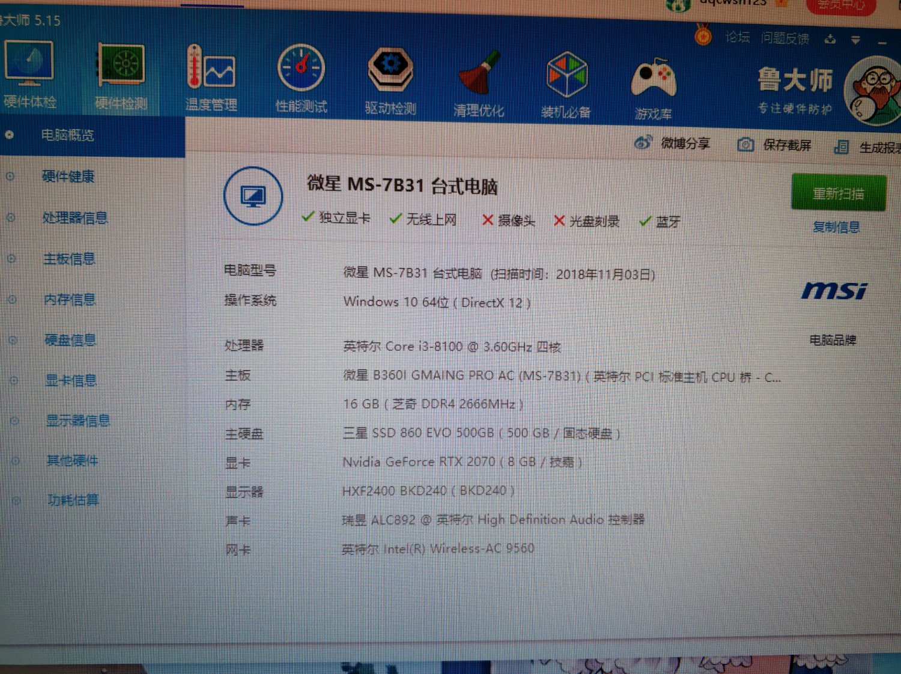Select the 硬件检测 hardware detection icon
This screenshot has width=901, height=674.
pos(121,76)
